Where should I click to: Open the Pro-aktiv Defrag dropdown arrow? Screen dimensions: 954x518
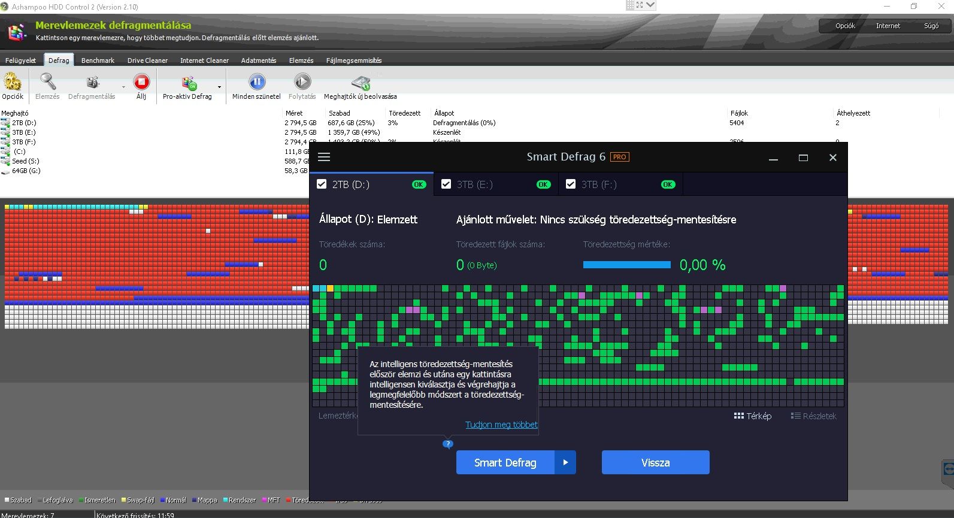(219, 87)
